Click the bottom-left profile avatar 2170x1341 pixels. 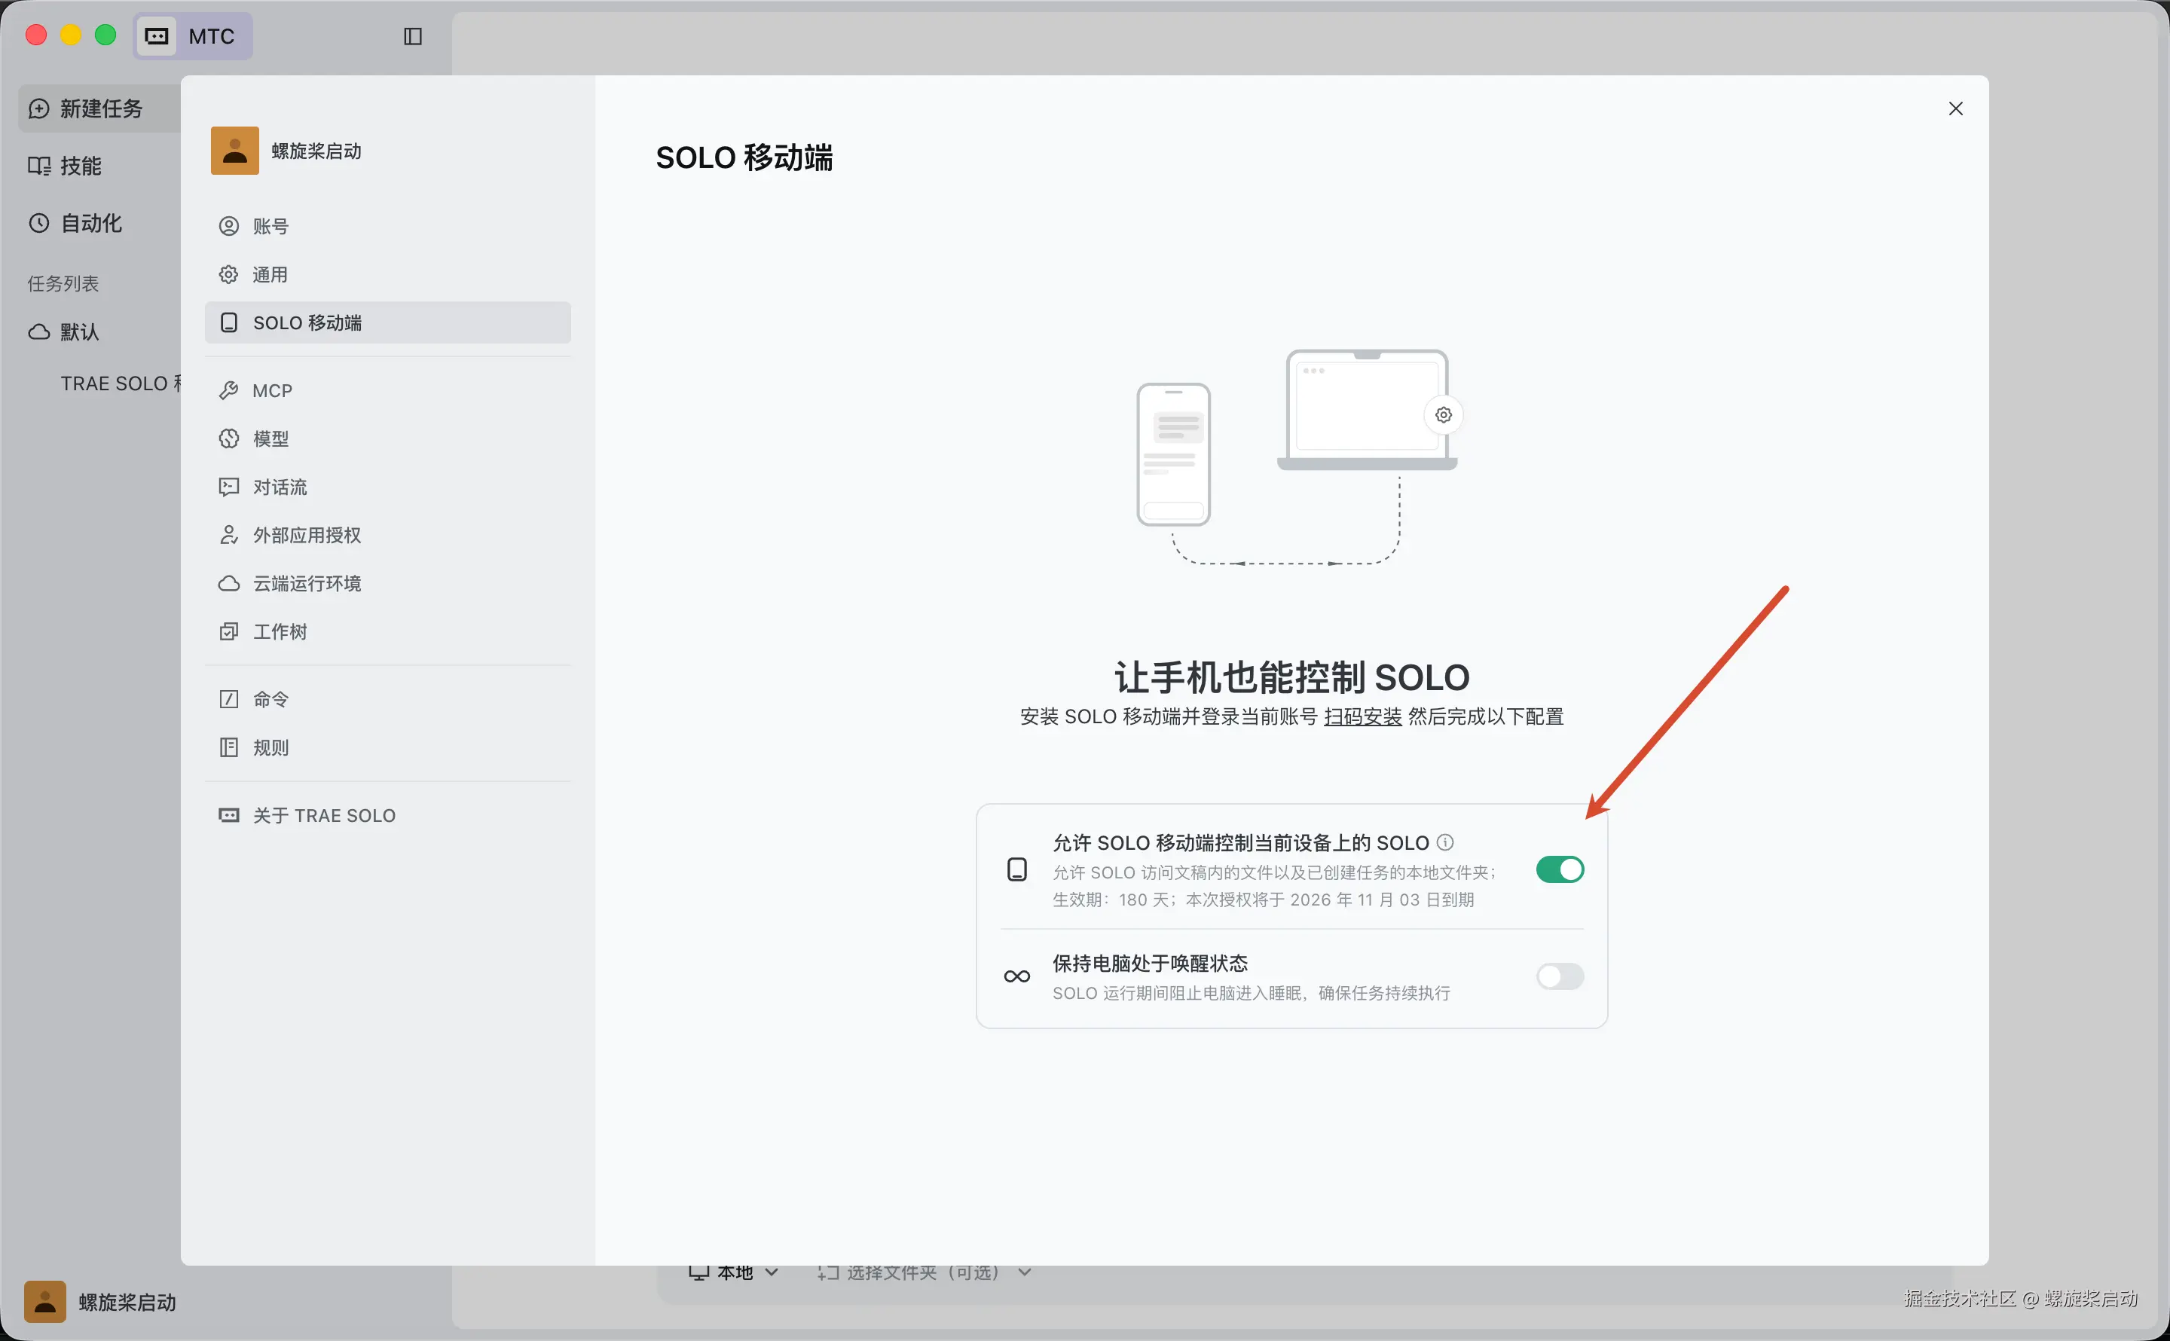tap(45, 1301)
